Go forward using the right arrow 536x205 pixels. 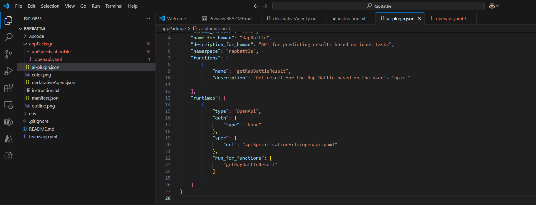(x=265, y=6)
